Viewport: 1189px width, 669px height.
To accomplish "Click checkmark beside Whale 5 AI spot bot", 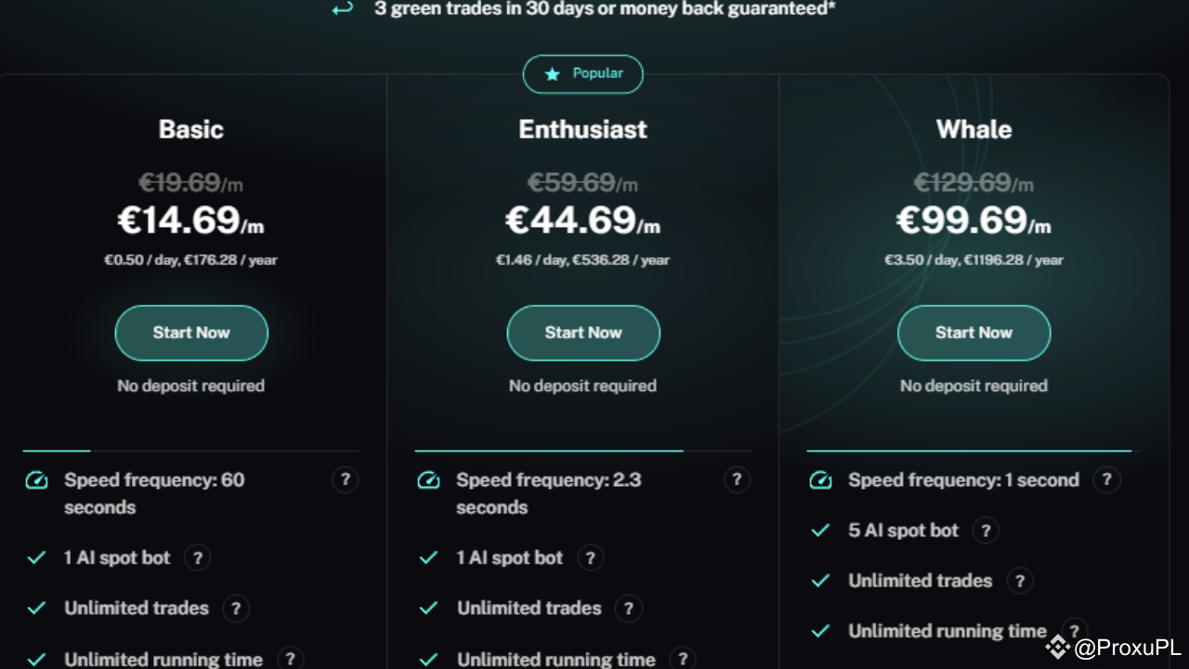I will point(820,531).
